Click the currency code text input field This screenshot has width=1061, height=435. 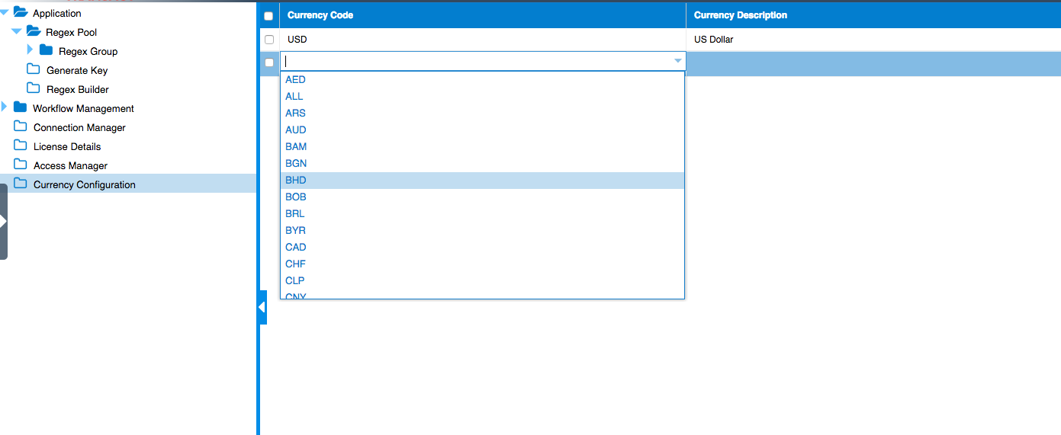click(x=473, y=61)
